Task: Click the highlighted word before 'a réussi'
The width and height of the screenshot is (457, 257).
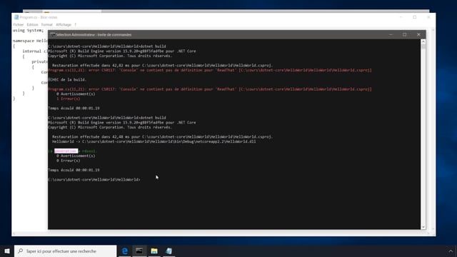Action: [66, 151]
